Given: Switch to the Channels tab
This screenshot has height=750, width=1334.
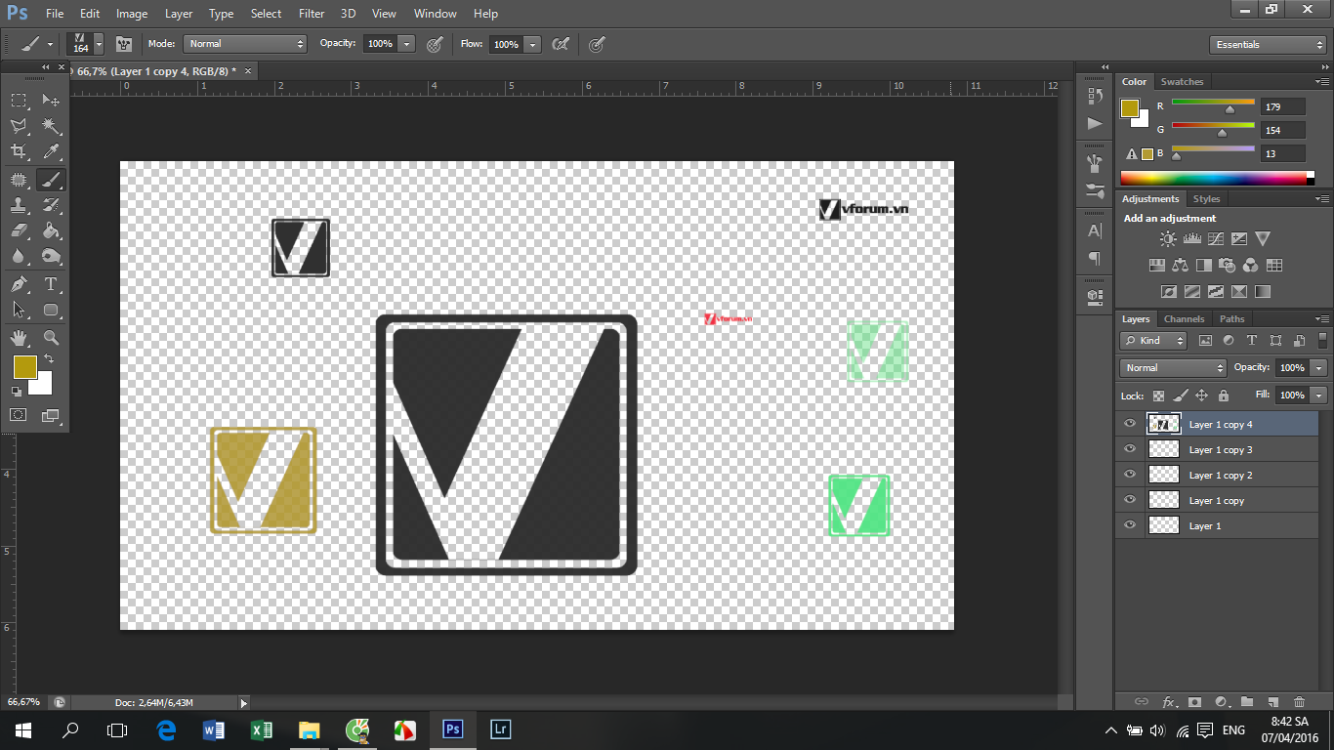Looking at the screenshot, I should click(1184, 319).
